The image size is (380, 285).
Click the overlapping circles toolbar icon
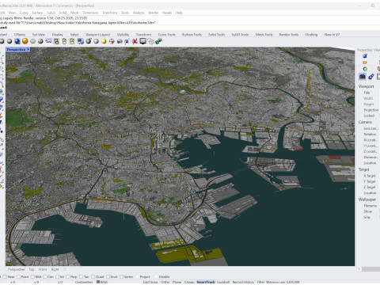(150, 41)
